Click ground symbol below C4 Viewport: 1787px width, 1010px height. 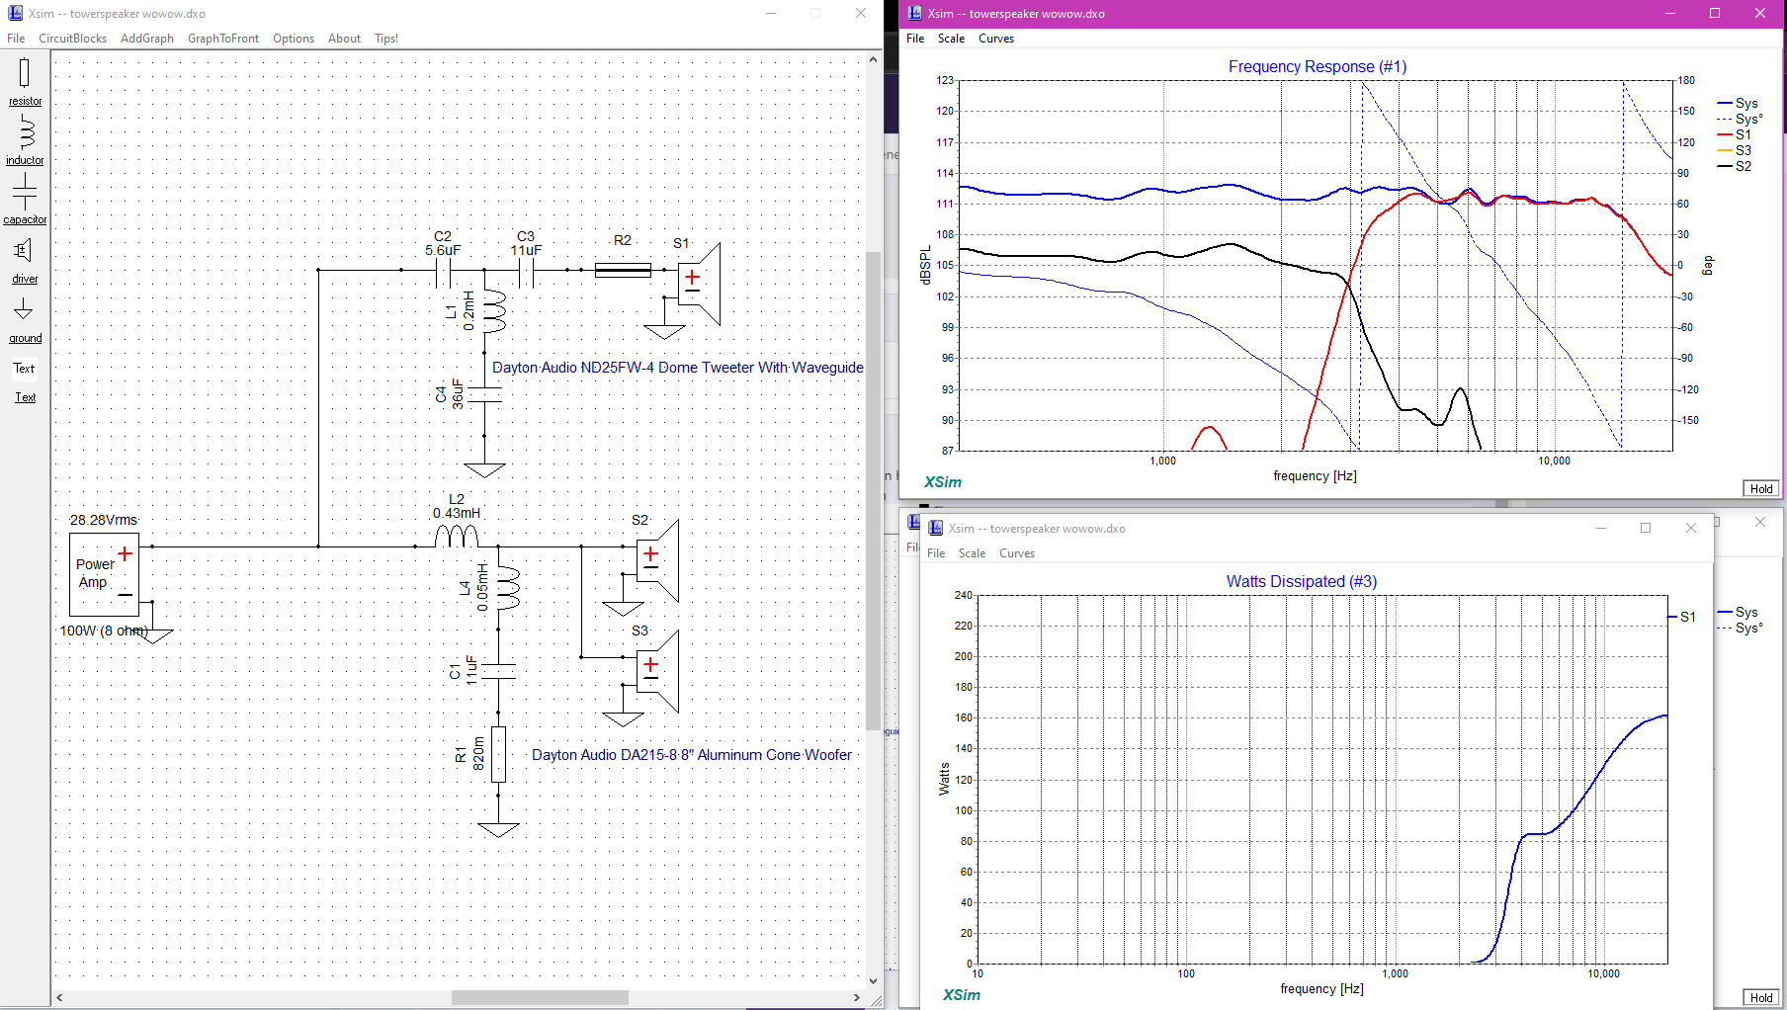click(x=484, y=469)
